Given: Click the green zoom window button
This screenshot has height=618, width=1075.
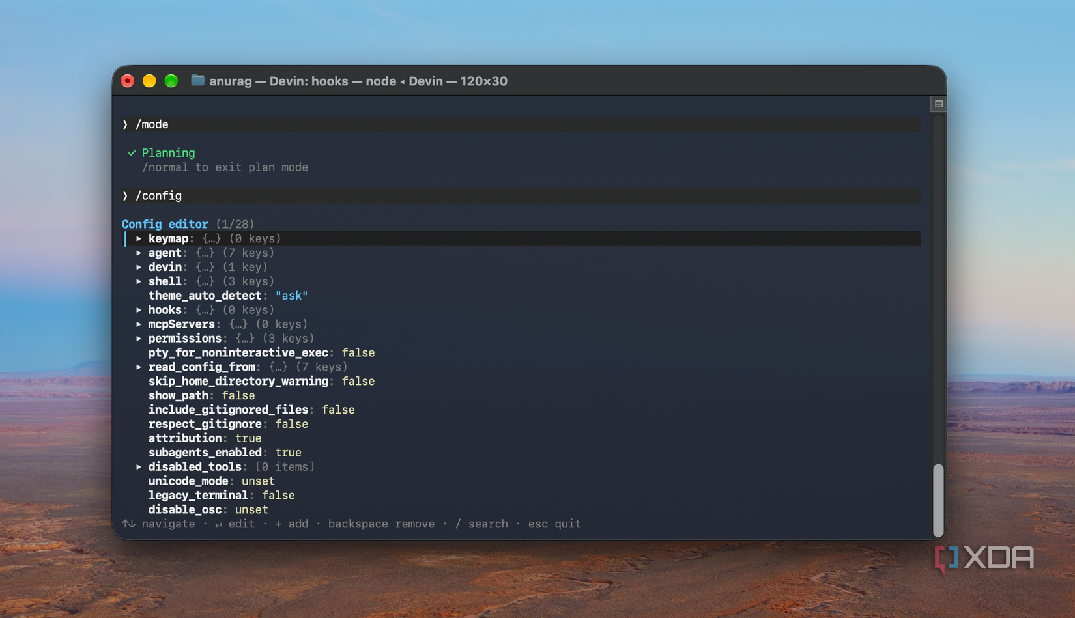Looking at the screenshot, I should (171, 81).
